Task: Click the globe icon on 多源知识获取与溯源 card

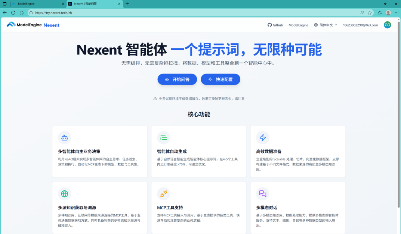Action: click(64, 194)
